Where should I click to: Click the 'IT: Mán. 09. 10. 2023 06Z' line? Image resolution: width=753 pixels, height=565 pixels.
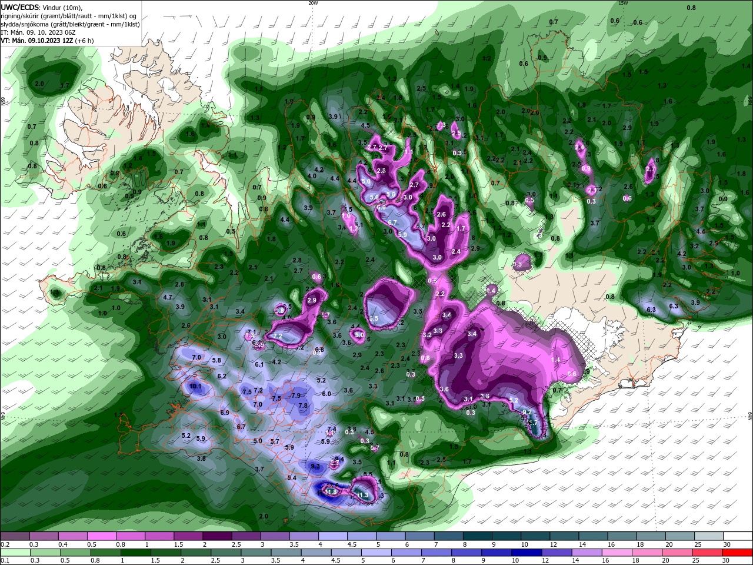point(39,33)
